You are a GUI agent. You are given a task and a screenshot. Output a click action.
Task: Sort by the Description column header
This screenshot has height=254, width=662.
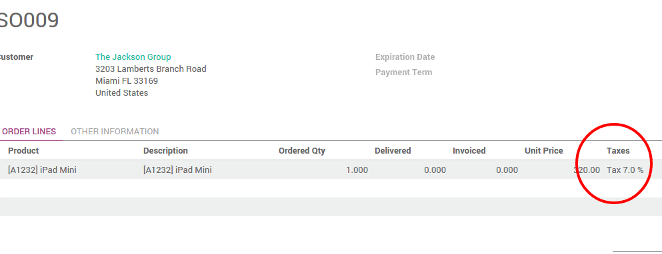click(165, 150)
